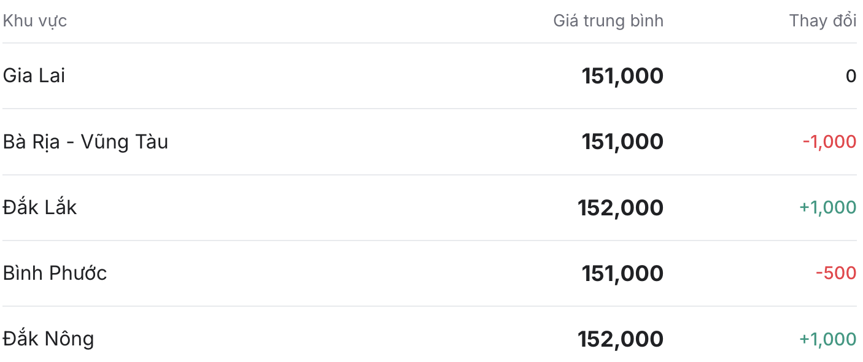Image resolution: width=863 pixels, height=362 pixels.
Task: Click Đắk Lắk green +1,000 change
Action: (x=827, y=207)
